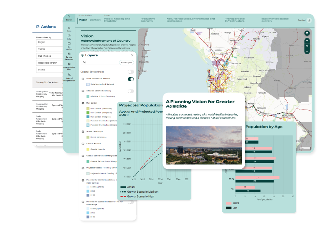Open the Sub Themes filter dropdown

click(x=50, y=56)
